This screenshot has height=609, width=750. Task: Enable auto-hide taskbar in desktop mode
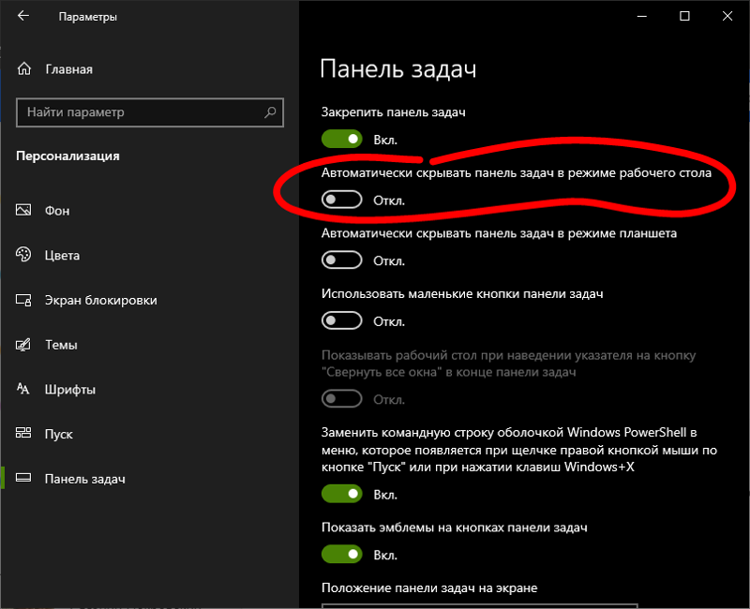(341, 200)
